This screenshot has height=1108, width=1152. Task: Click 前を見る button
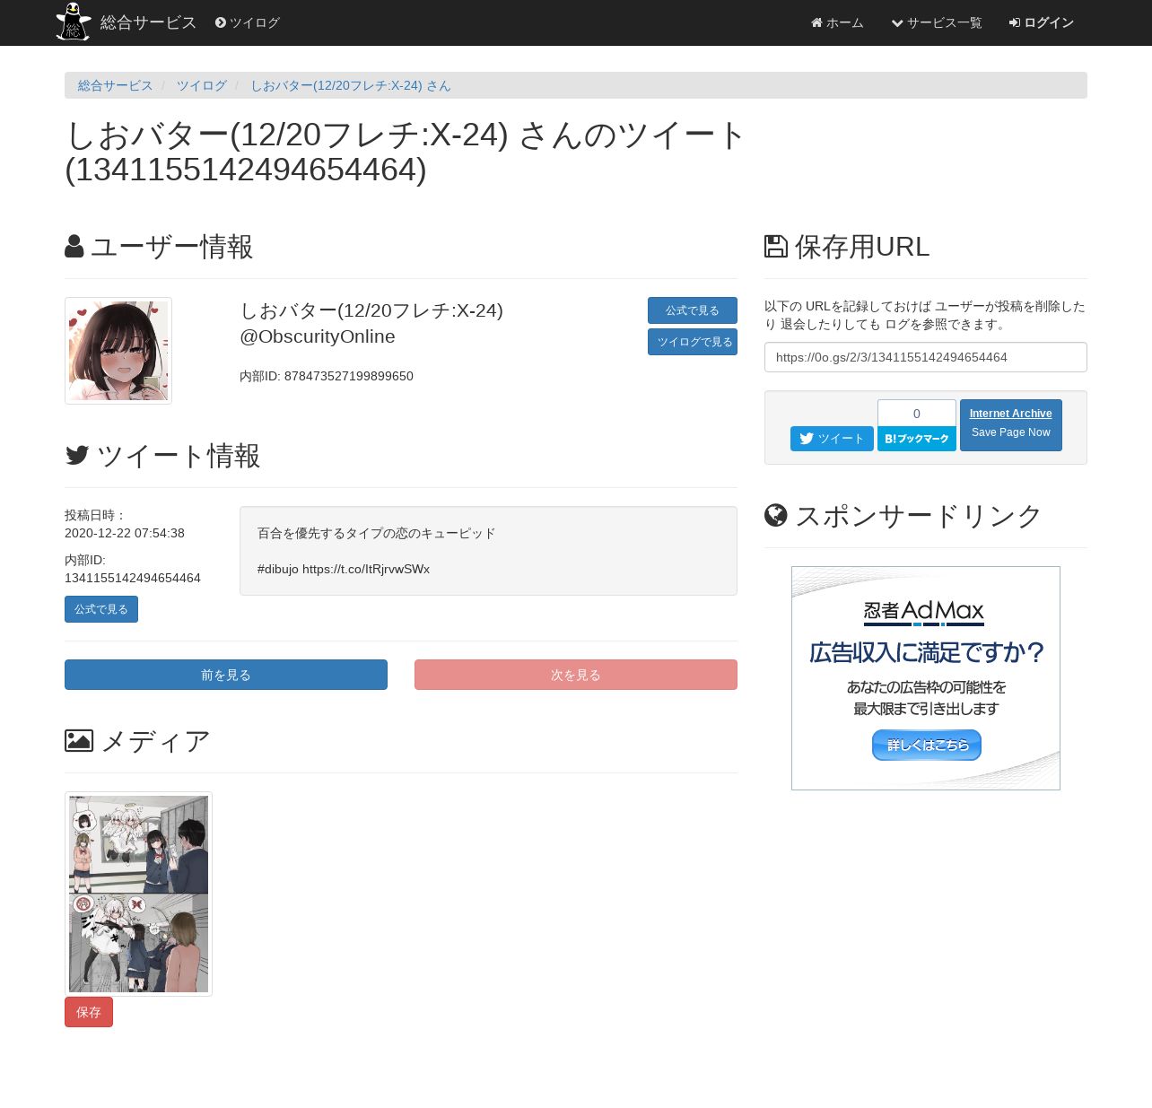[x=226, y=675]
